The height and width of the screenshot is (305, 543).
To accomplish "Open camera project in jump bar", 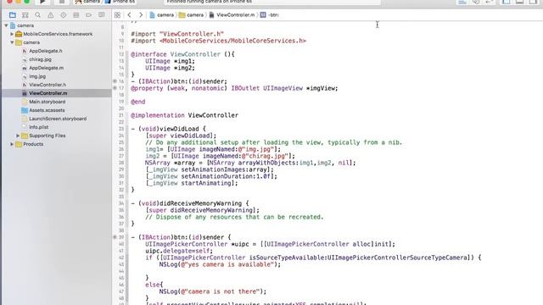I will pyautogui.click(x=162, y=15).
